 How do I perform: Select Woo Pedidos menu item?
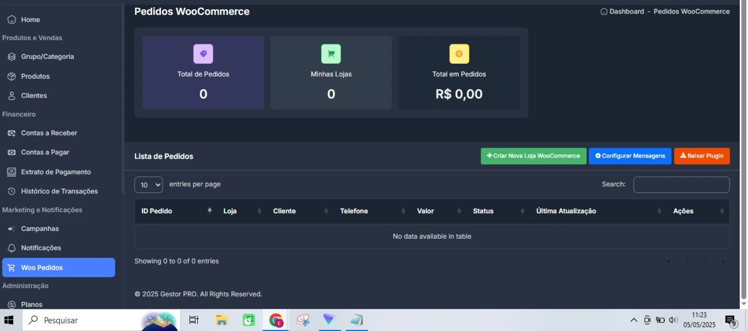(58, 268)
